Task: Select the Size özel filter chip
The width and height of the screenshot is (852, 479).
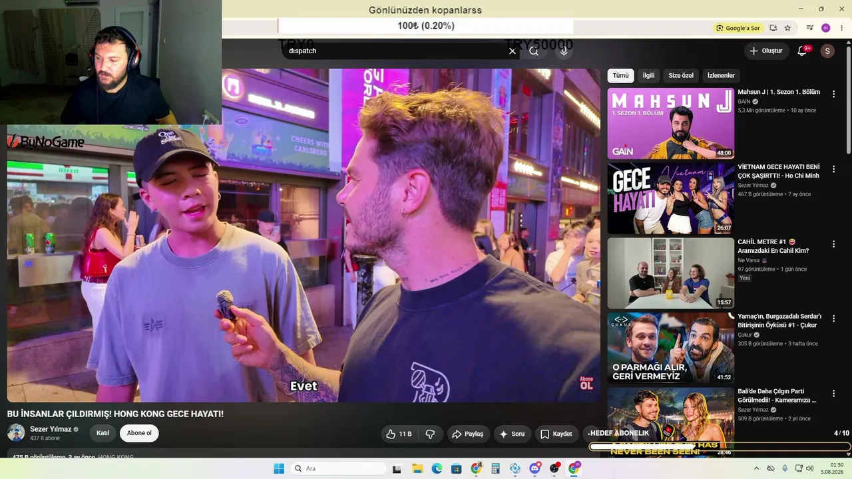Action: (x=681, y=76)
